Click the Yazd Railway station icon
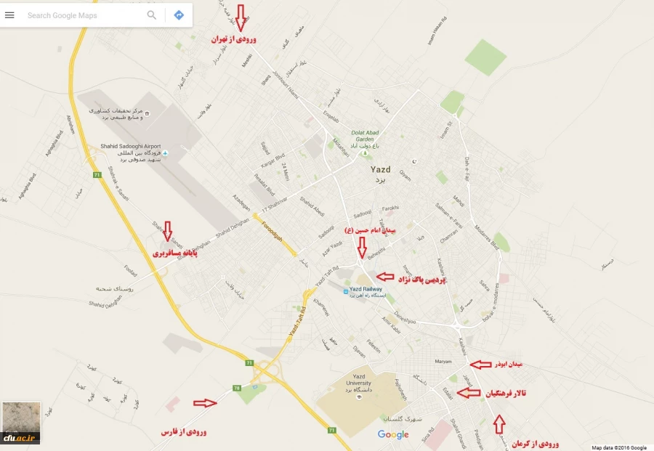 point(346,292)
